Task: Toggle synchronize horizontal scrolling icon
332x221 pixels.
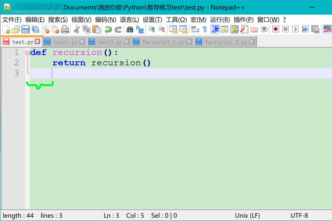Action: tap(183, 29)
